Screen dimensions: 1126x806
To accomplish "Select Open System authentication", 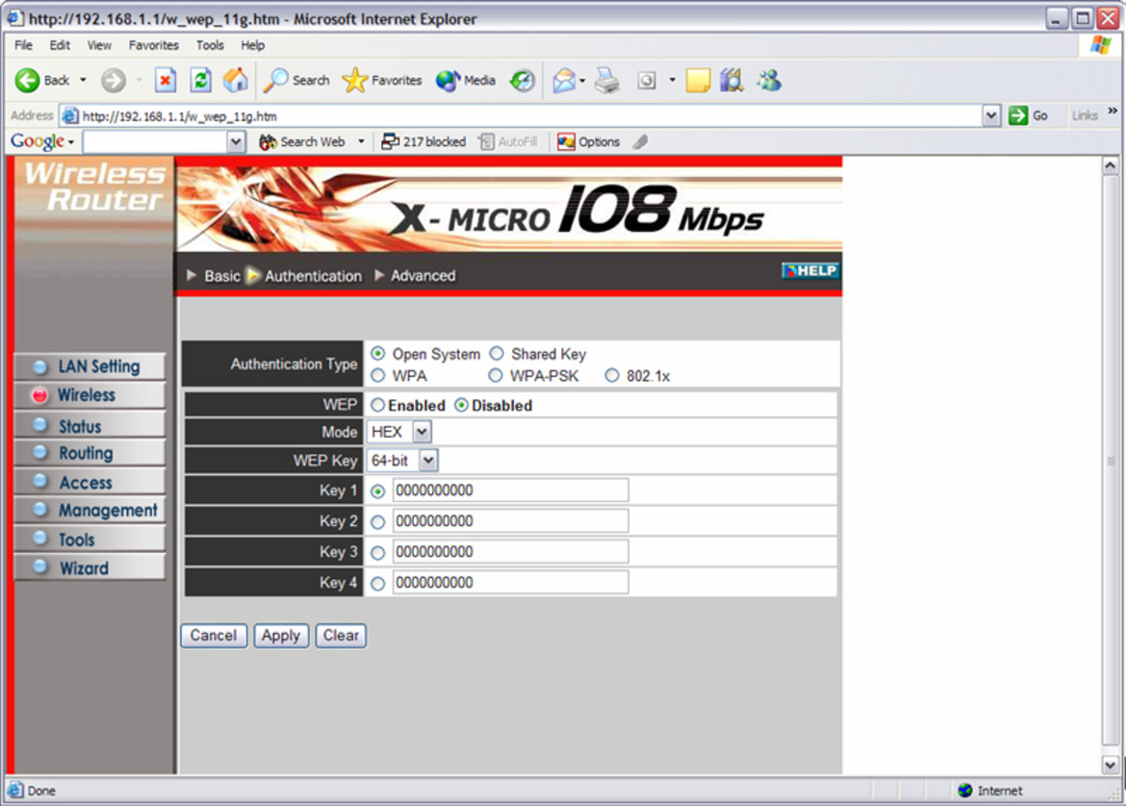I will 377,353.
